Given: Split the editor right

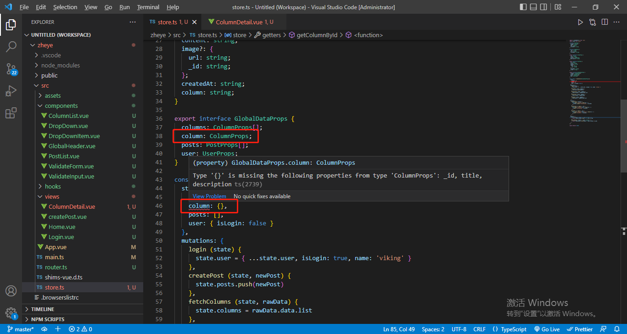Looking at the screenshot, I should click(605, 22).
